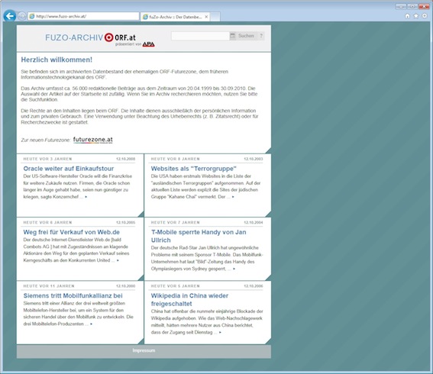Screen dimensions: 433x374
Task: Open article 'Wikipedia in China wieder freigeschaltet'
Action: (189, 299)
